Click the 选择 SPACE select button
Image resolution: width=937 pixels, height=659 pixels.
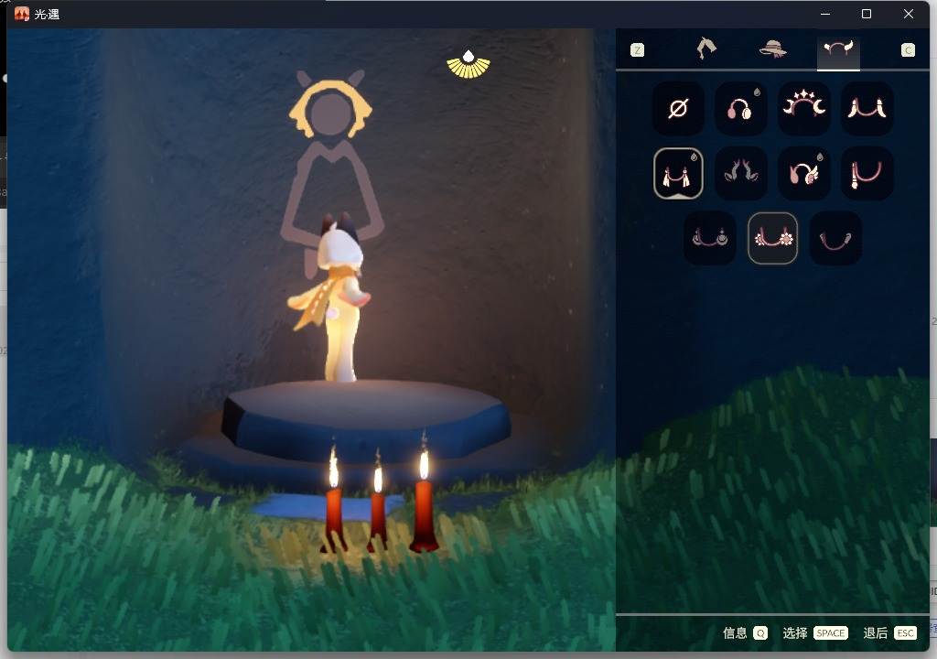point(815,632)
